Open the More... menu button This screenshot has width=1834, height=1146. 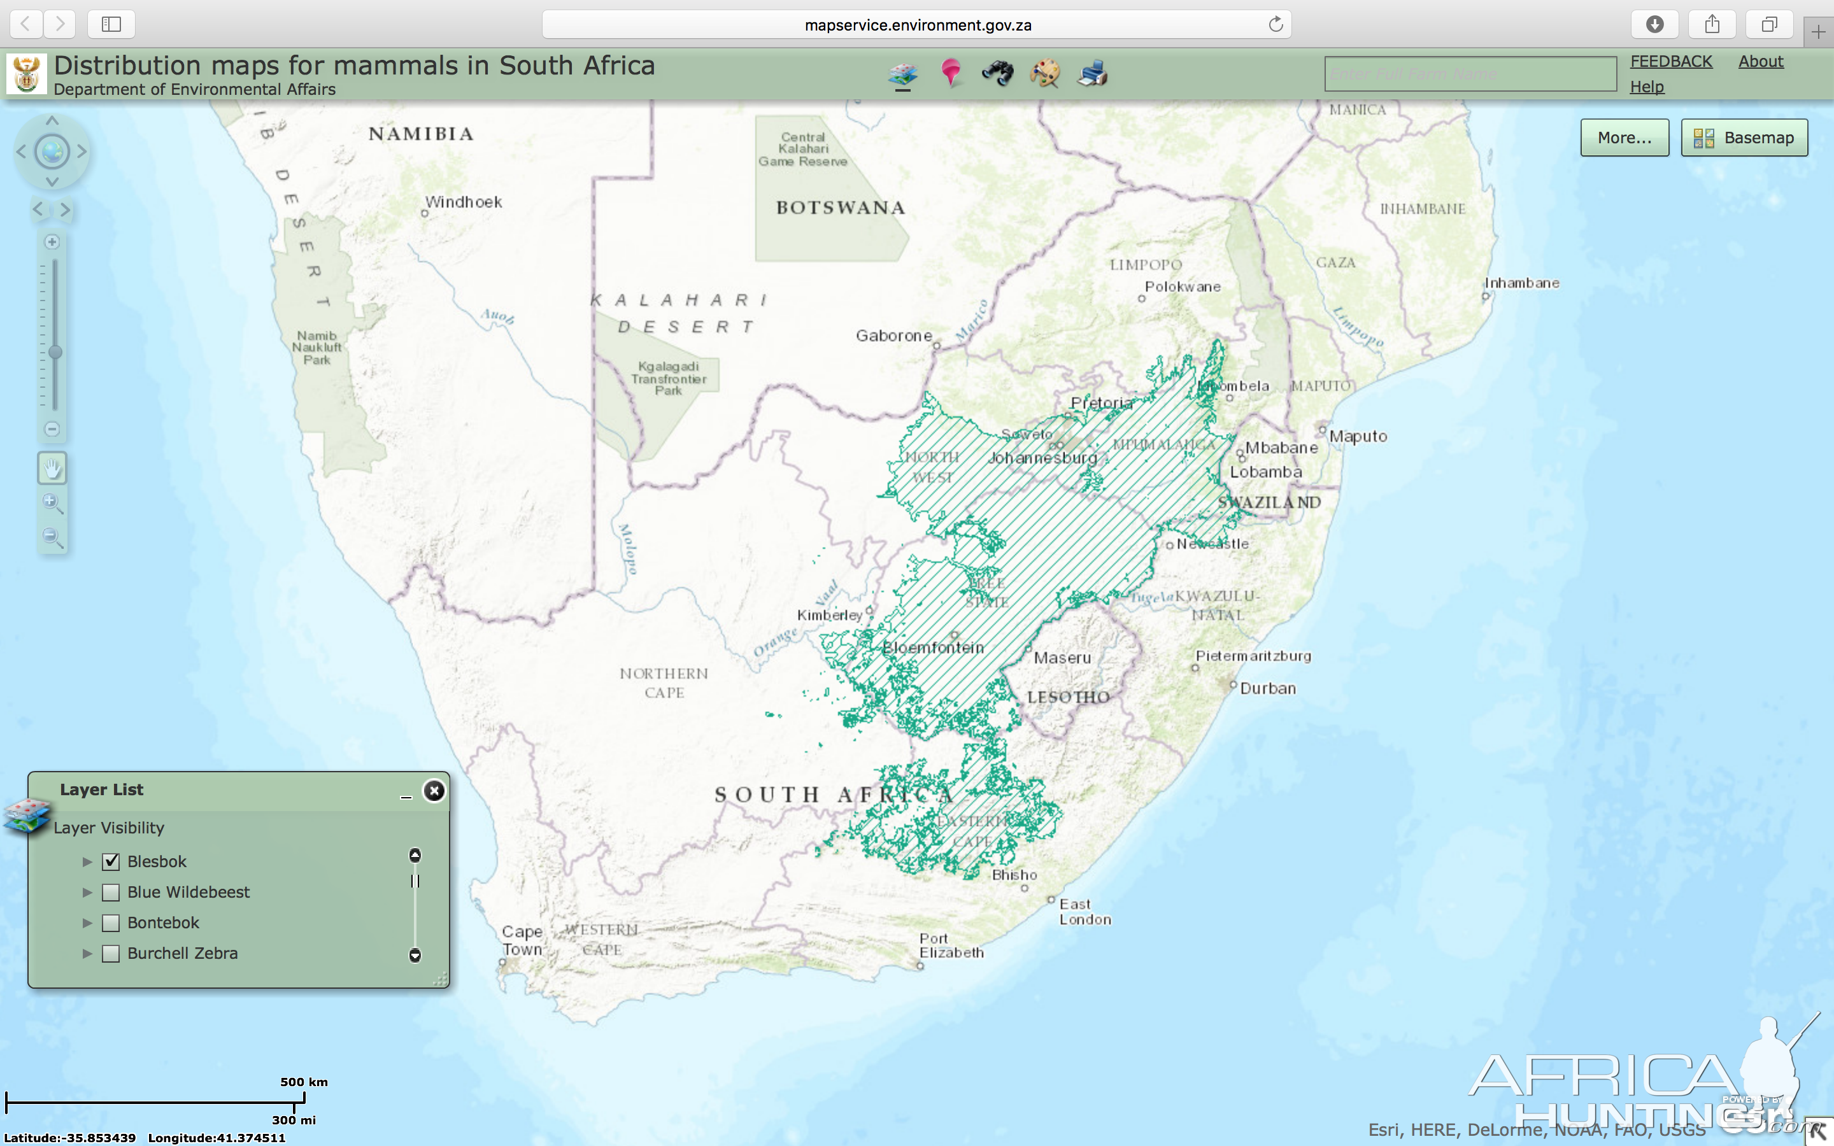click(1624, 137)
